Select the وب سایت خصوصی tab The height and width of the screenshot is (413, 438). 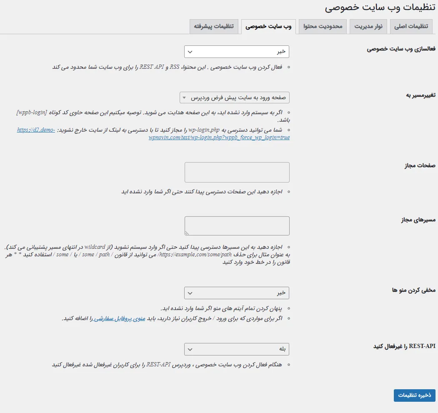click(268, 27)
